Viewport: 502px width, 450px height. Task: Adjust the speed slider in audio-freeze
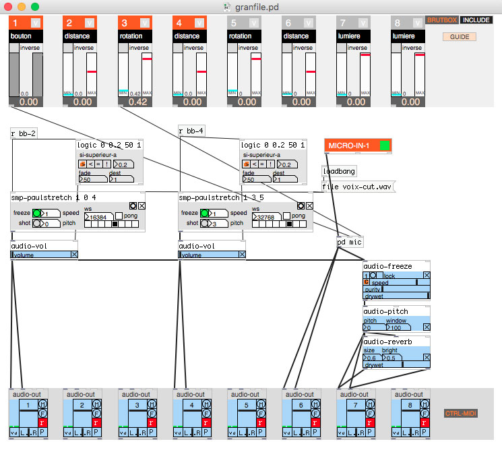pos(400,282)
